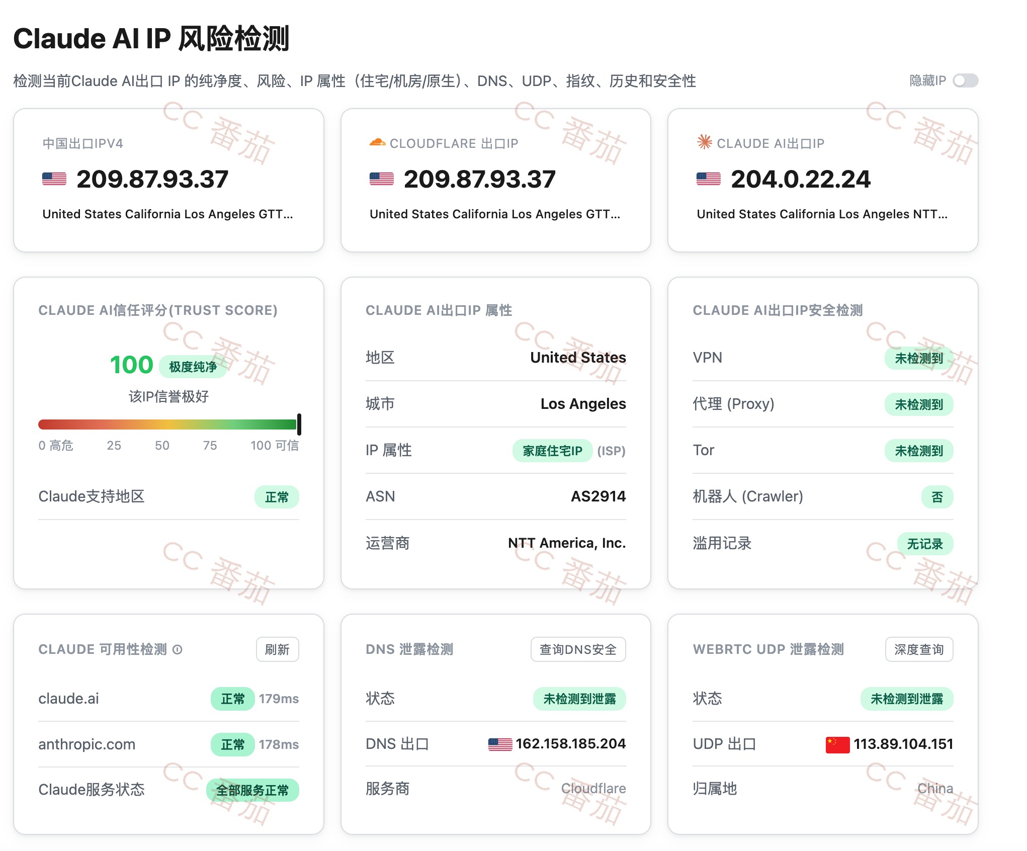Screen dimensions: 1027x851
Task: Click the 否 badge for 机器人 (Crawler)
Action: [x=937, y=497]
